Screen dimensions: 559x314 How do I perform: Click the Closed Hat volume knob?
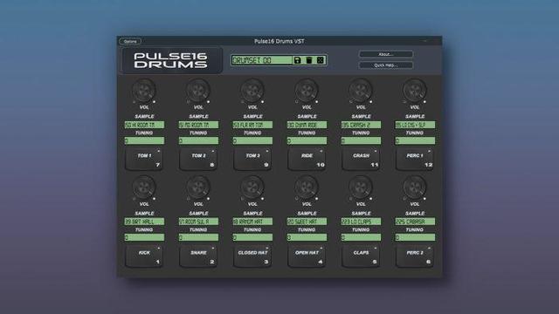(252, 188)
